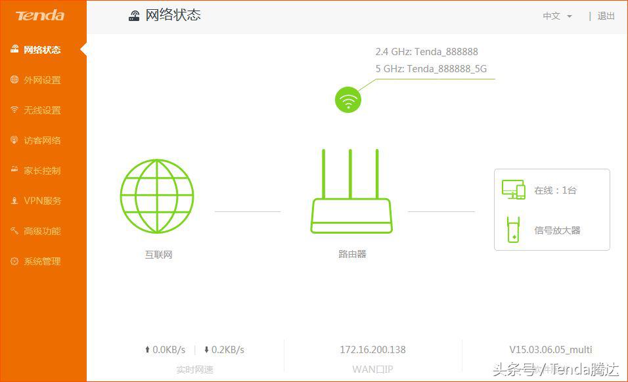Image resolution: width=628 pixels, height=382 pixels.
Task: Open the 在线：1台 connected devices panel
Action: pos(556,190)
